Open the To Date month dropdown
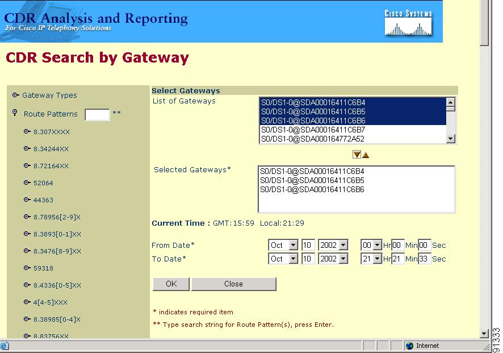Screen dimensions: 503x353 pos(293,259)
